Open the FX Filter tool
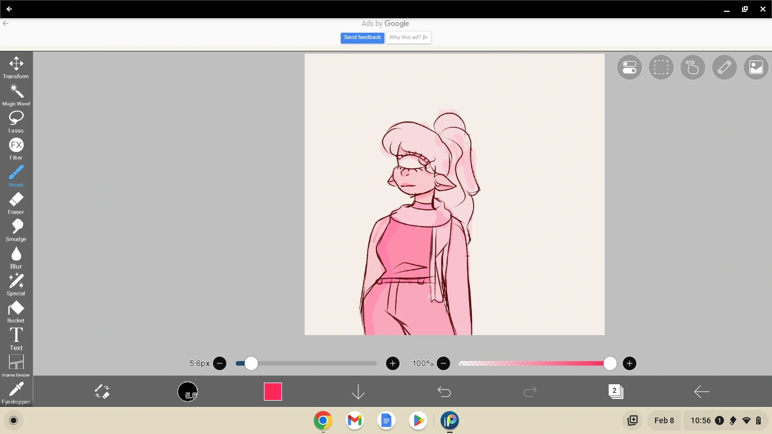Viewport: 772px width, 434px height. (x=16, y=146)
